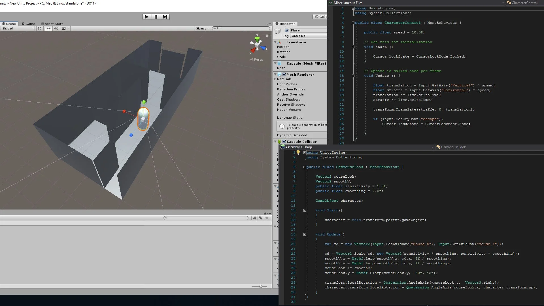The height and width of the screenshot is (306, 544).
Task: Click the search by label tag icon
Action: (x=261, y=218)
